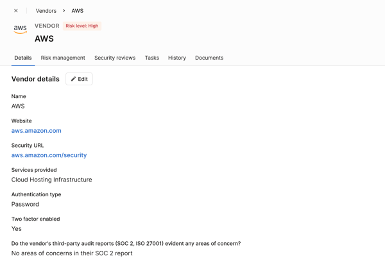
Task: Open the Risk management tab
Action: (63, 58)
